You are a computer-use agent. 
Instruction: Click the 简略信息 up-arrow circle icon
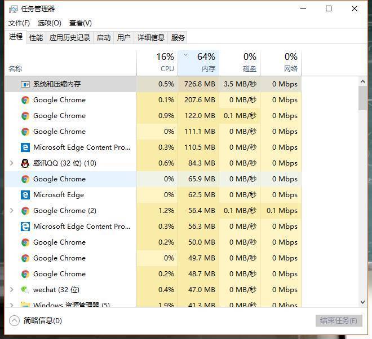14,320
